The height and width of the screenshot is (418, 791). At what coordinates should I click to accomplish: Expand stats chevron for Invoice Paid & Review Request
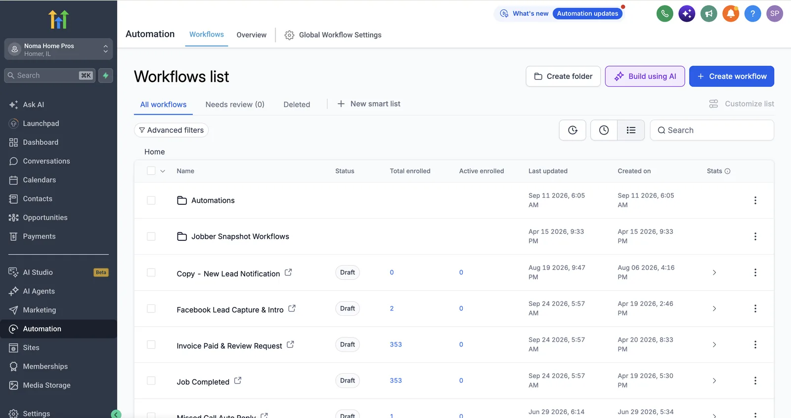point(714,344)
